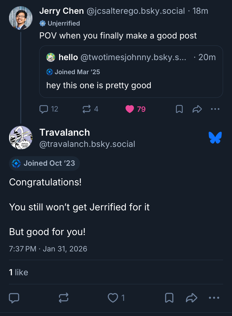
Task: Repost Jerry Chen's post
Action: tap(87, 109)
